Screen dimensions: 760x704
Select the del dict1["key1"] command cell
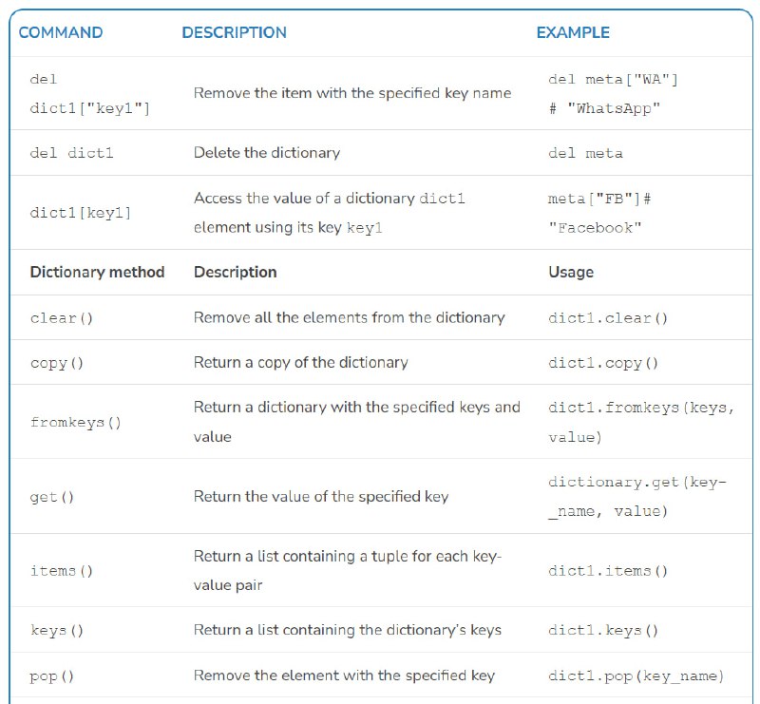(90, 93)
